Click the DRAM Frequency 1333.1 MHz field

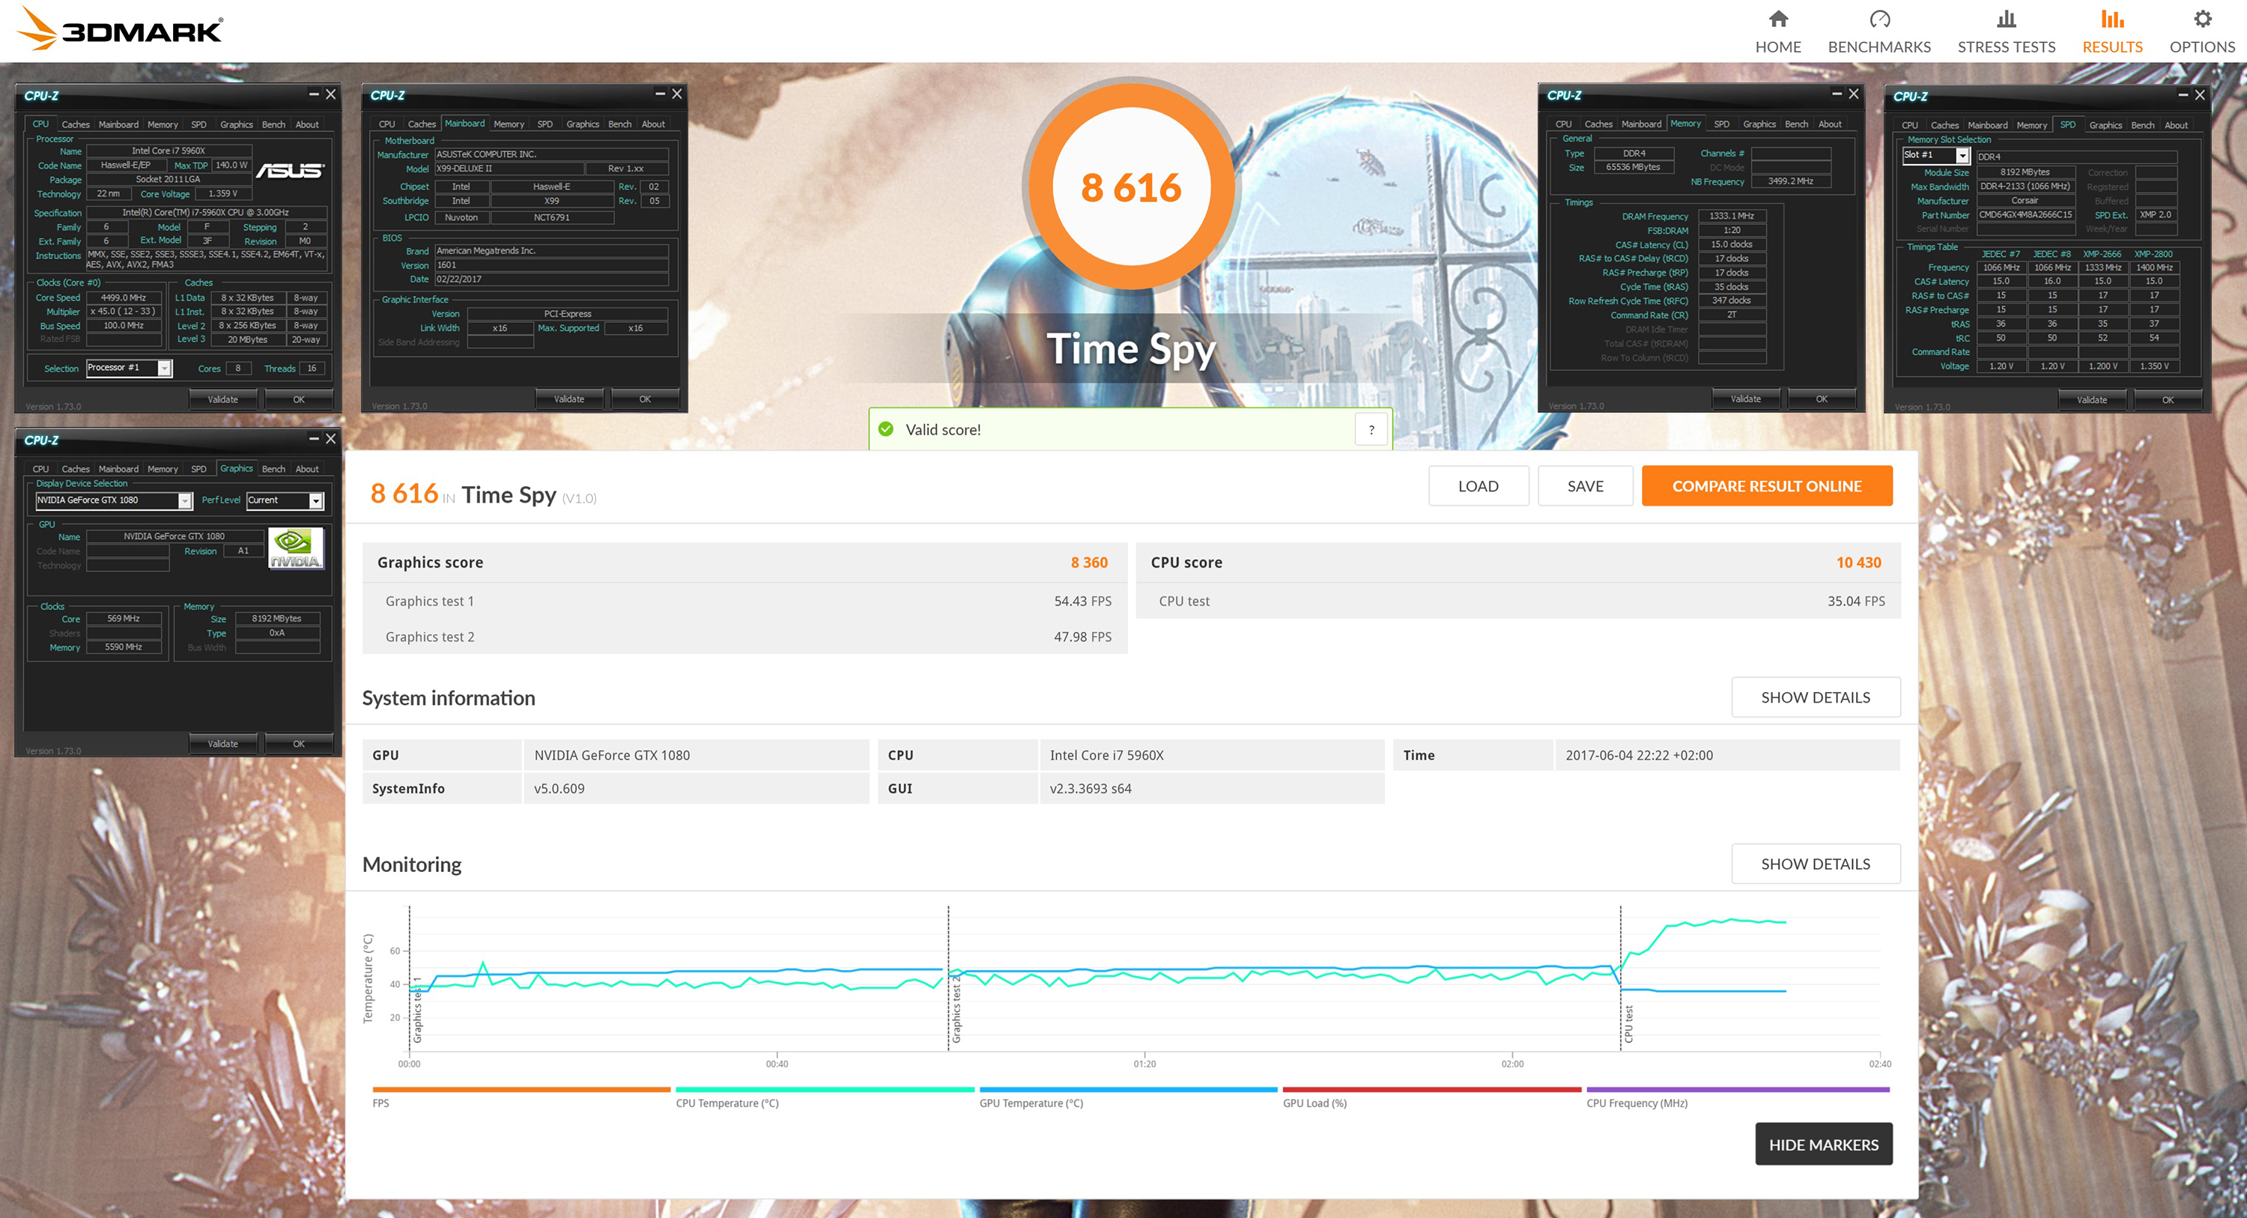pyautogui.click(x=1732, y=216)
